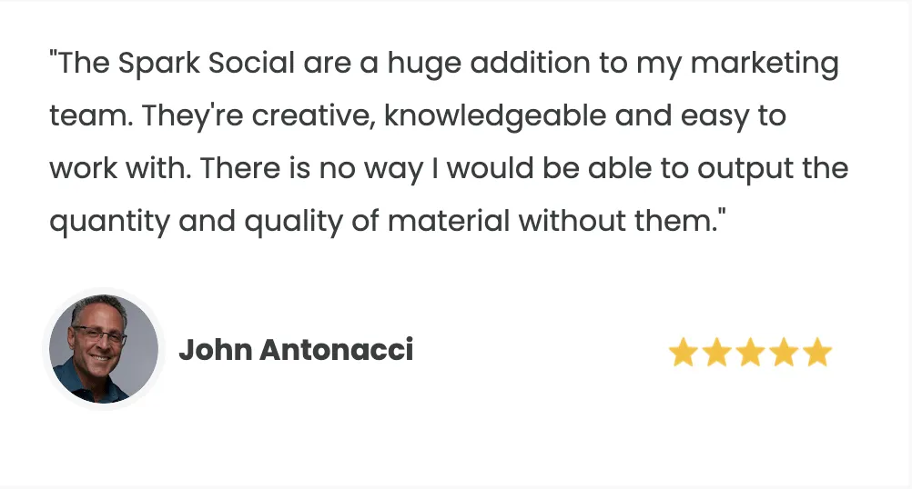912x489 pixels.
Task: Open John Antonacci's circular profile photo
Action: [x=104, y=348]
